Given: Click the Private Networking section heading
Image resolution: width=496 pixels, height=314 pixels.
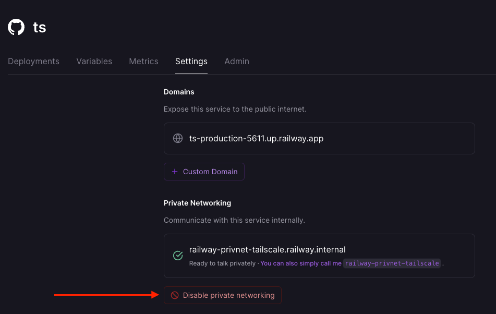Looking at the screenshot, I should pos(198,203).
